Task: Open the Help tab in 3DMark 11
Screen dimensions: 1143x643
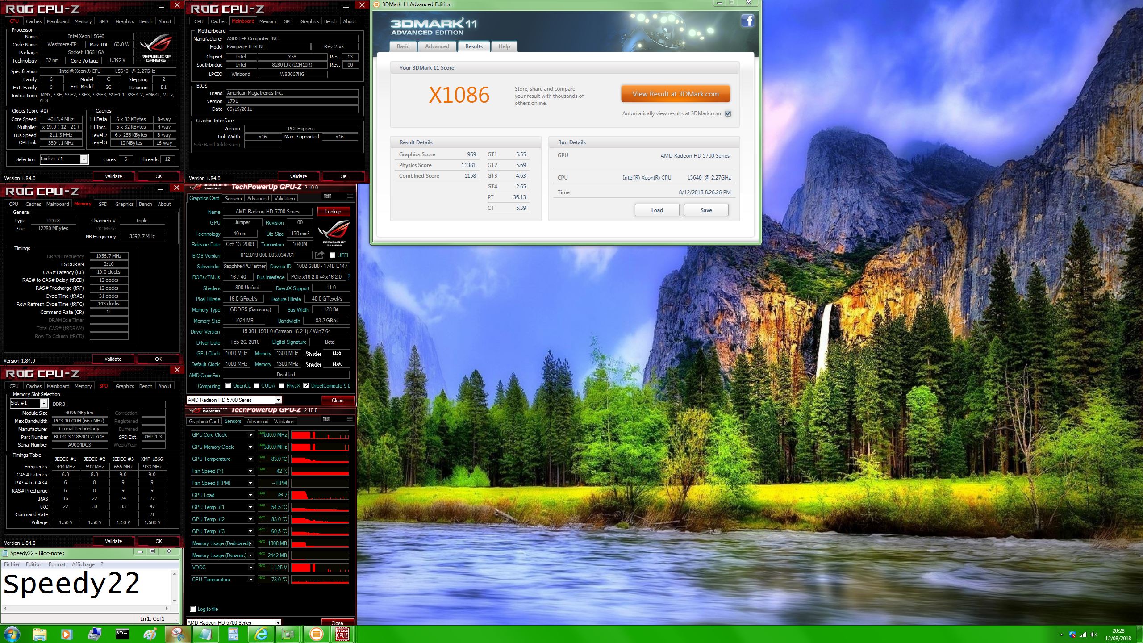Action: tap(504, 46)
